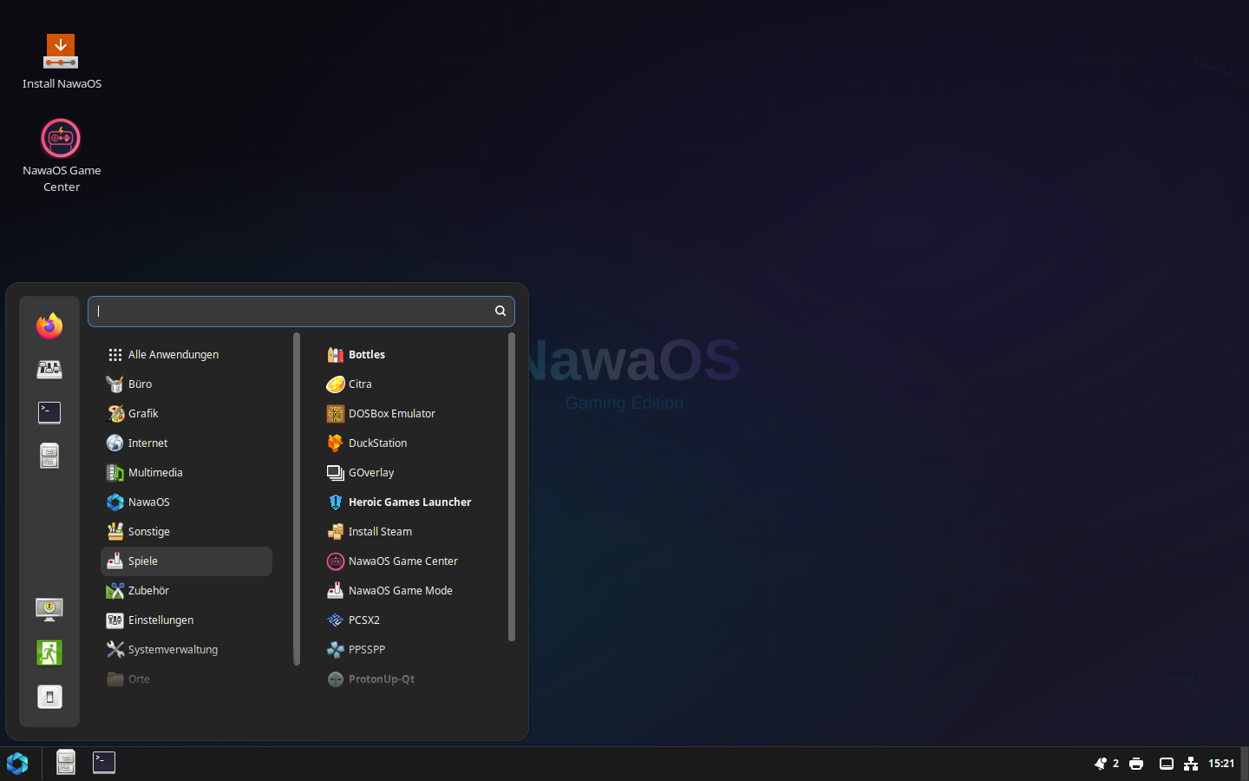Image resolution: width=1249 pixels, height=781 pixels.
Task: Open Firefox from the favorites sidebar
Action: 49,326
